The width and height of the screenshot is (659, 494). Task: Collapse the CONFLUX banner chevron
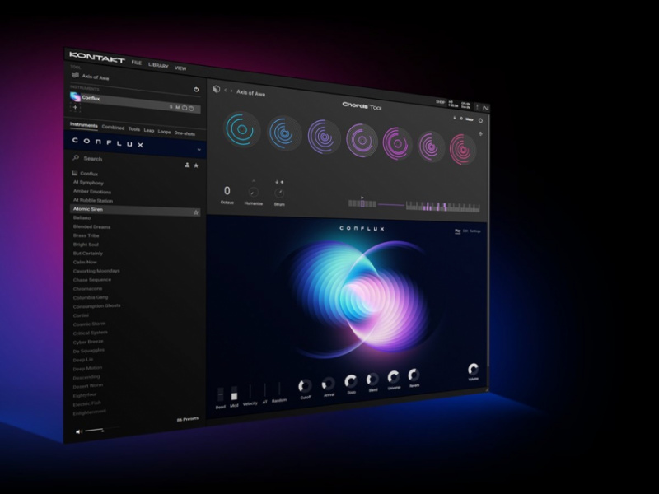[199, 148]
